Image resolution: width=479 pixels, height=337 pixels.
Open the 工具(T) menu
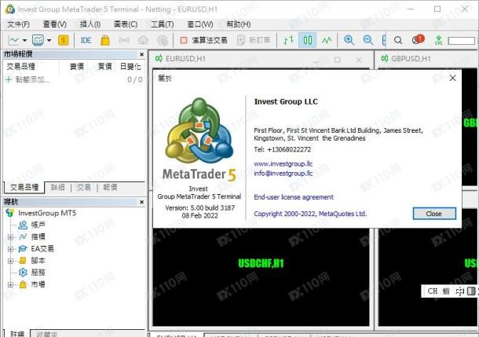[x=163, y=24]
